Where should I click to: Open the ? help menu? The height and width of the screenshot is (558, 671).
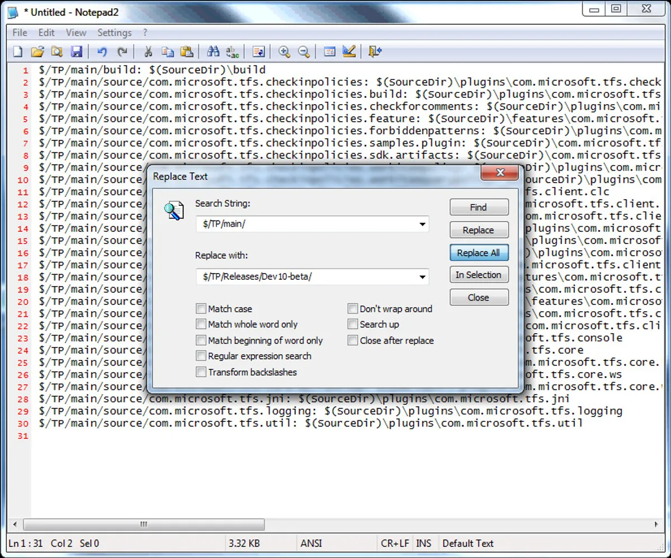point(145,32)
